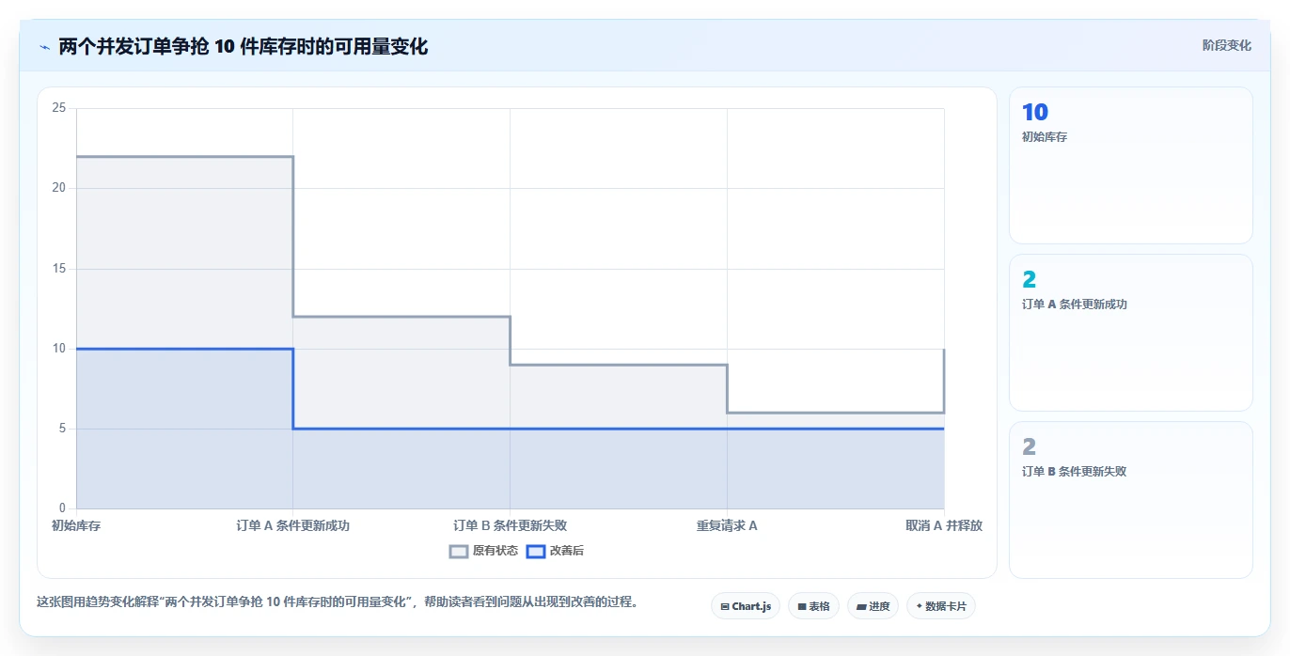Click the 订单 A 条件更新成功 card label
This screenshot has height=656, width=1290.
(1075, 305)
